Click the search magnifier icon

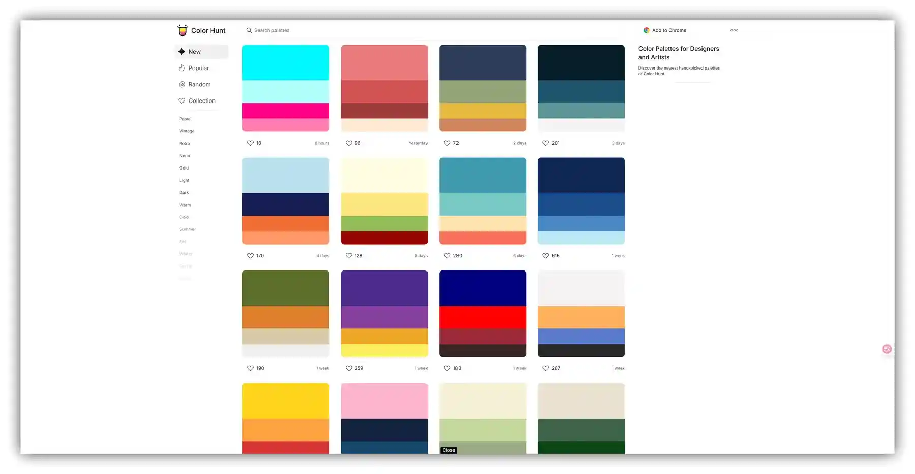coord(249,30)
